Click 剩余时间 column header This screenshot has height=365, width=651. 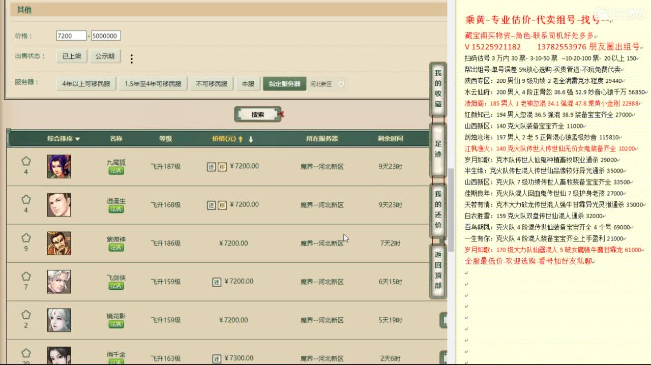391,139
